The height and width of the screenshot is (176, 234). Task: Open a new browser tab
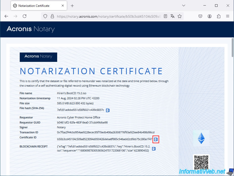click(72, 6)
